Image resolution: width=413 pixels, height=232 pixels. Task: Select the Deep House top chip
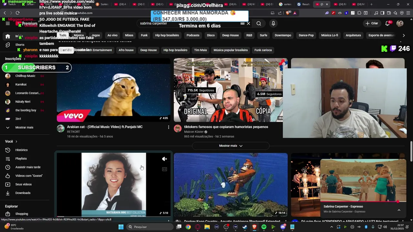click(230, 35)
